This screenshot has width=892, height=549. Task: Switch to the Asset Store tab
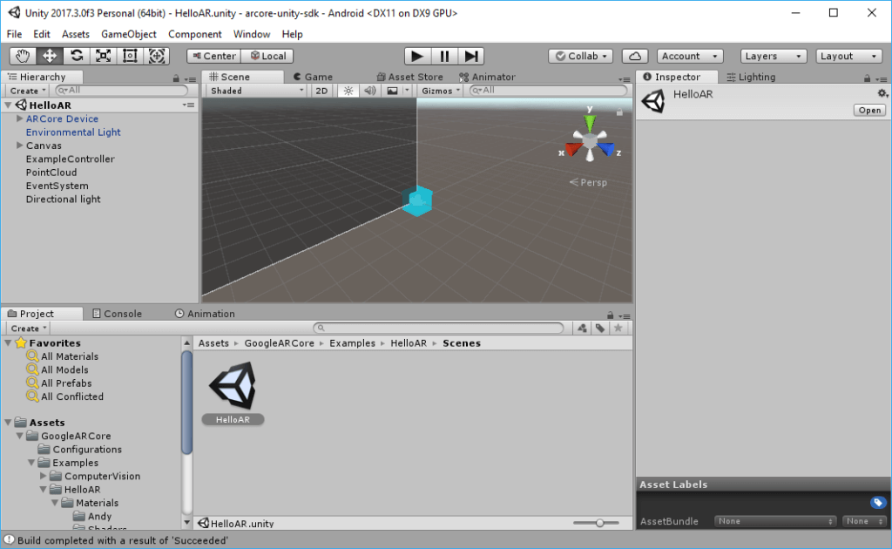pos(410,77)
